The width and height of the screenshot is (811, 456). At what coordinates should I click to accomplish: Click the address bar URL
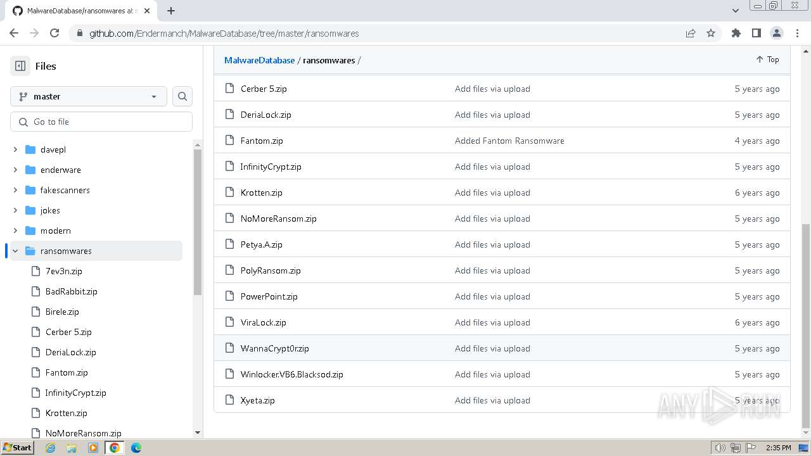pyautogui.click(x=224, y=34)
